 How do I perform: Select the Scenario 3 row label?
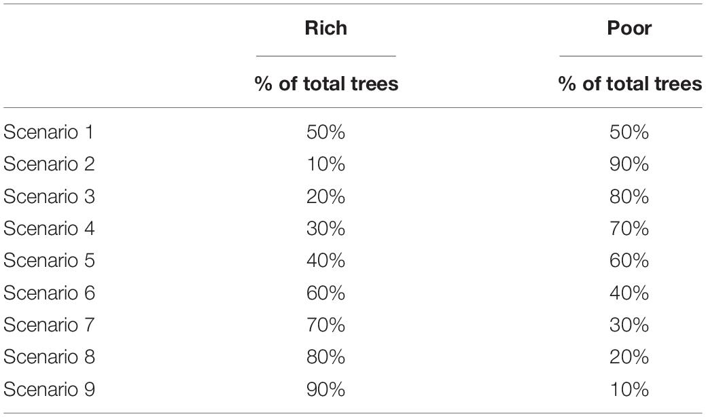[x=49, y=196]
